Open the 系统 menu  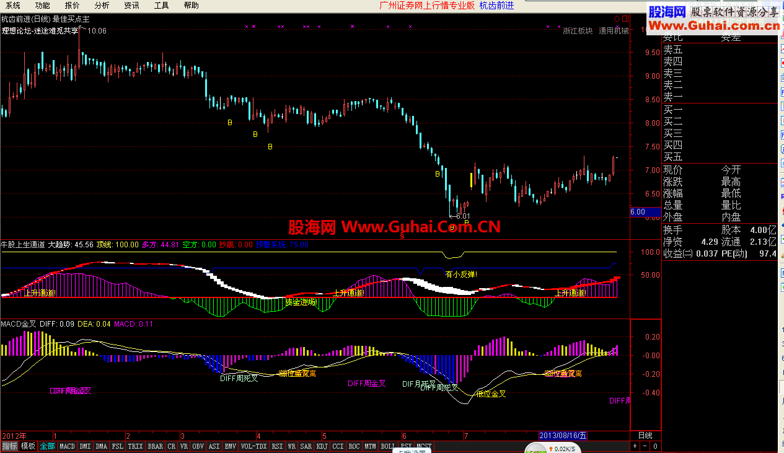[13, 6]
